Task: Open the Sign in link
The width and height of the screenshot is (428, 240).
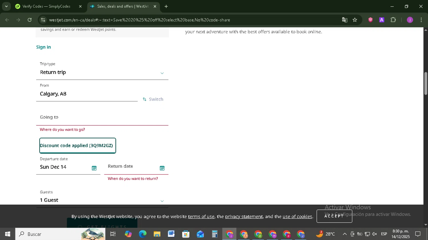Action: [43, 47]
